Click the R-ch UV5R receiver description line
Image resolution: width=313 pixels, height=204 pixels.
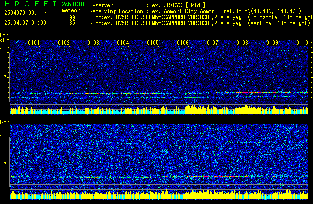tap(200, 23)
